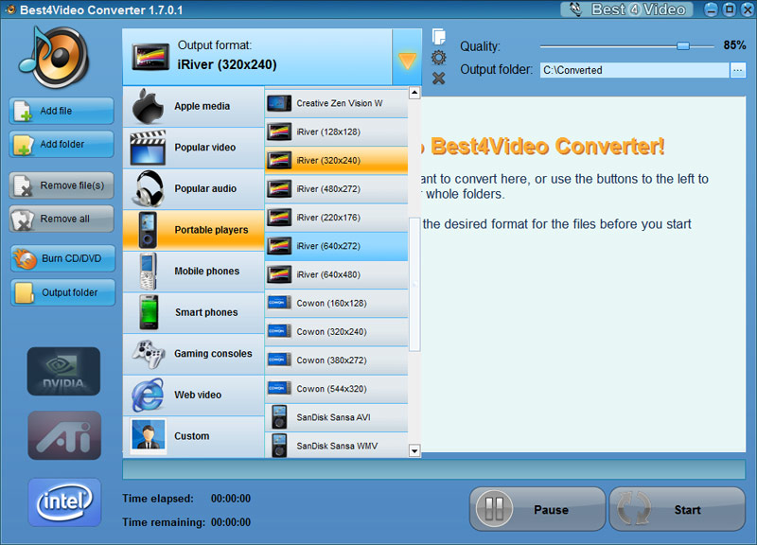This screenshot has width=757, height=545.
Task: Click the Internet Explorer Web video icon
Action: click(x=148, y=395)
